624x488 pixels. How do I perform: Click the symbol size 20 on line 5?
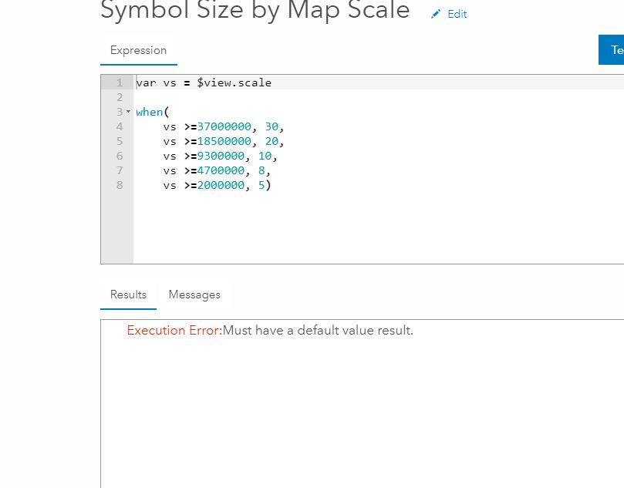pos(272,142)
